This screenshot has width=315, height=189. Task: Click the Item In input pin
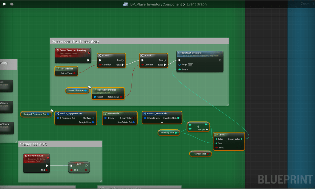tap(106, 118)
